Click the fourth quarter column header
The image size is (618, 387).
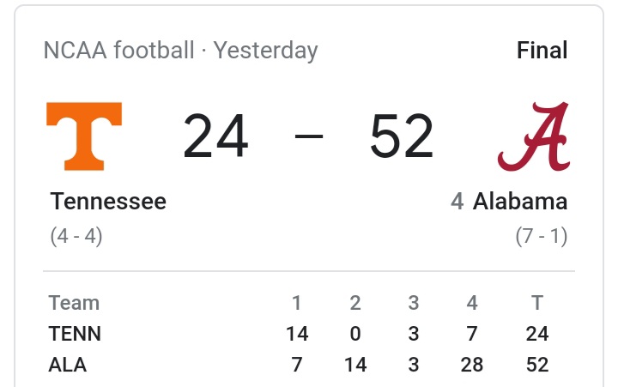click(471, 303)
